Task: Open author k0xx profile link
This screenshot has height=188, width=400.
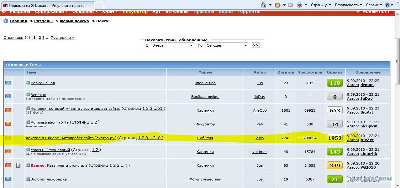Action: 260,138
